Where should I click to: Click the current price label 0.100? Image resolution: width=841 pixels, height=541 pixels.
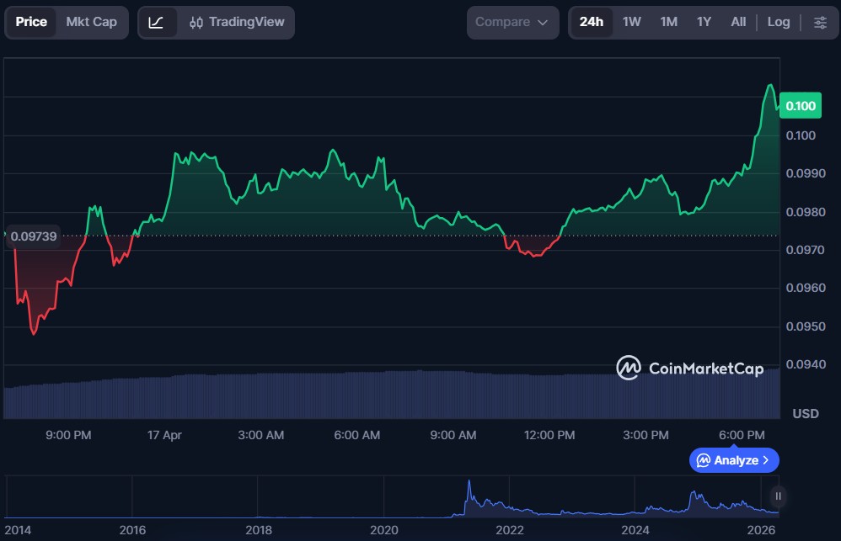pos(800,105)
